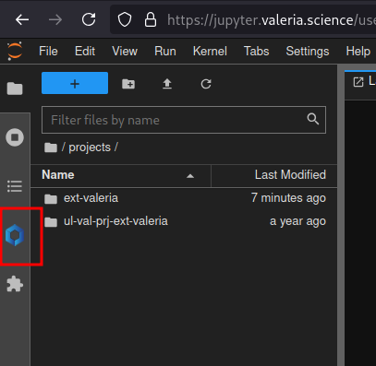376x366 pixels.
Task: Refresh the file browser list
Action: point(206,84)
